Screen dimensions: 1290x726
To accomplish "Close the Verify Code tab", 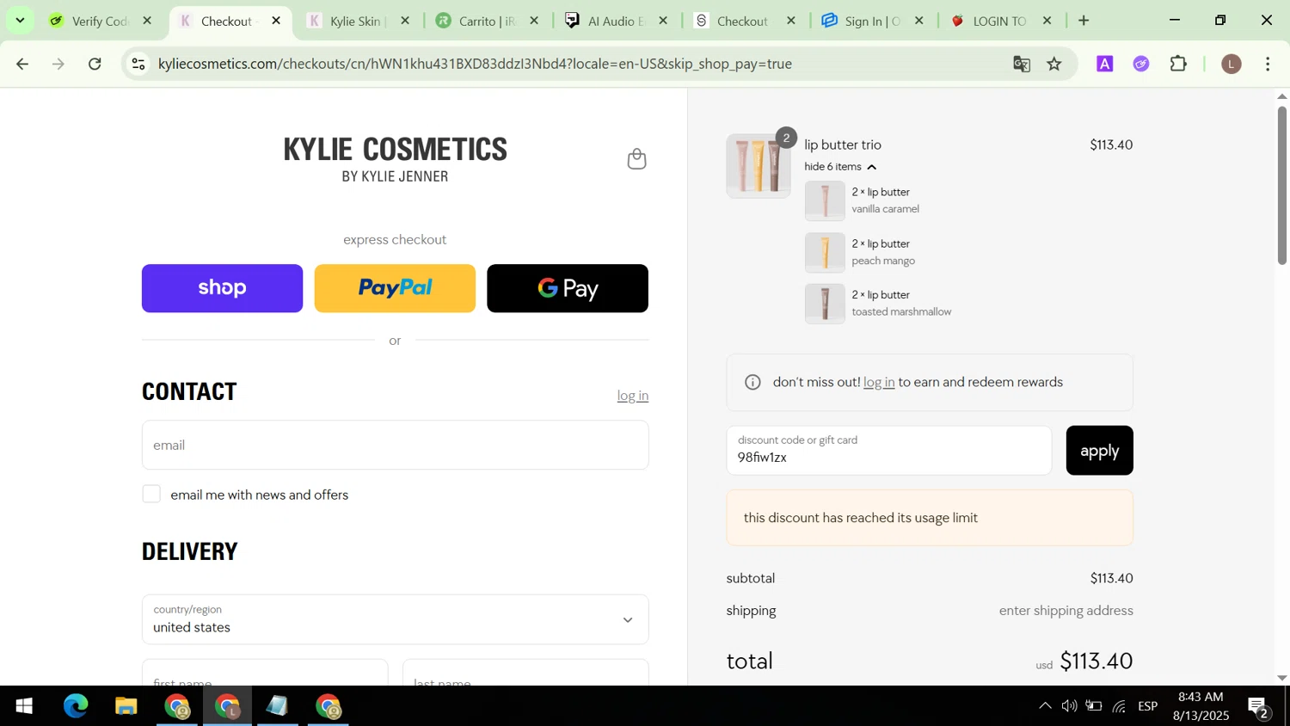I will pos(147,21).
